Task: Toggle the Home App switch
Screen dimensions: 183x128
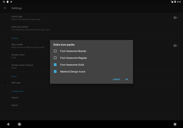Action: (x=175, y=18)
